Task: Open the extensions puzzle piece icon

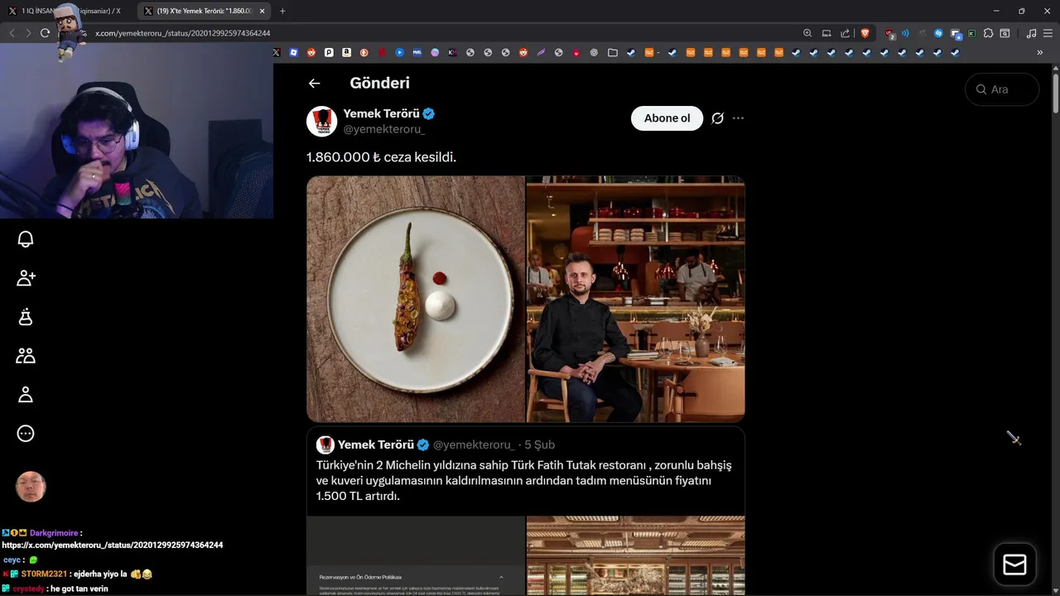Action: [x=988, y=33]
